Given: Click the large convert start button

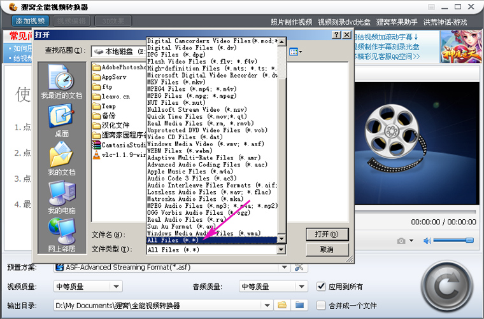Looking at the screenshot, I should [446, 287].
